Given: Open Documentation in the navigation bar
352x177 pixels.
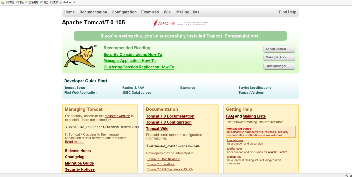Looking at the screenshot, I should 93,12.
